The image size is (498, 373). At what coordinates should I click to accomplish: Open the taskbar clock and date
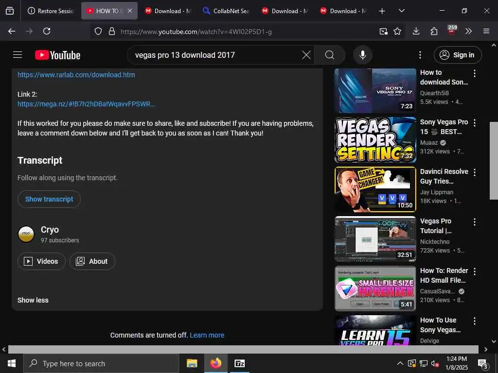[x=457, y=363]
